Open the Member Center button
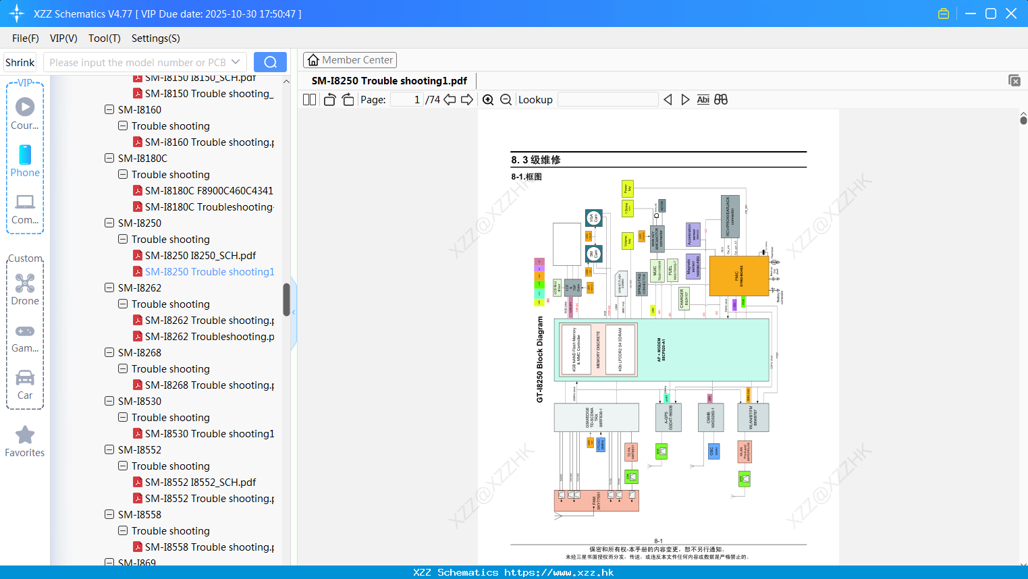 pyautogui.click(x=350, y=60)
